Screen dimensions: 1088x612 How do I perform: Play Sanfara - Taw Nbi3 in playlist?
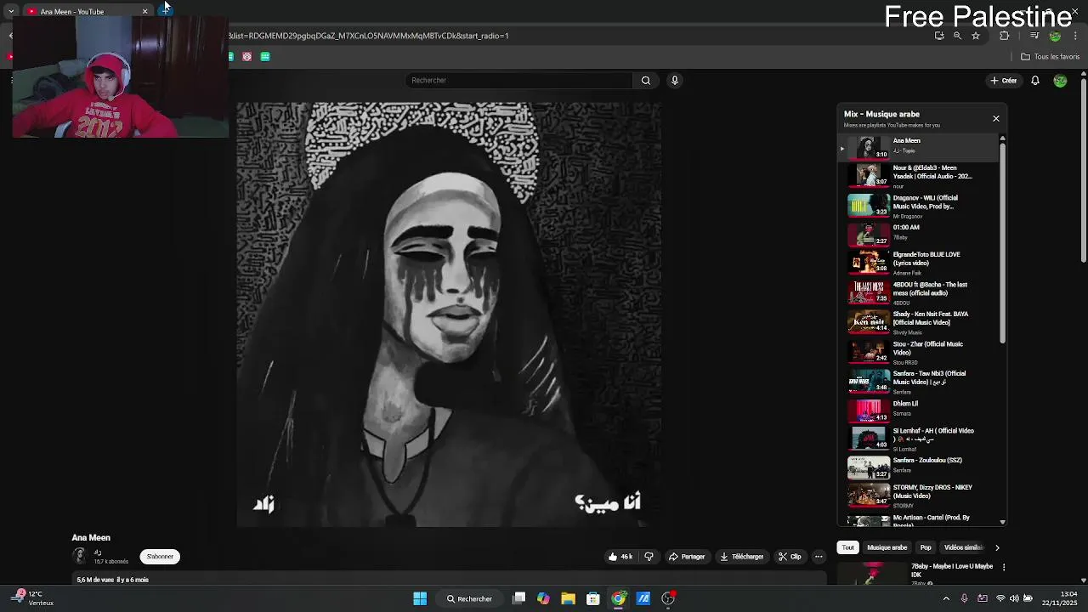[x=916, y=381]
